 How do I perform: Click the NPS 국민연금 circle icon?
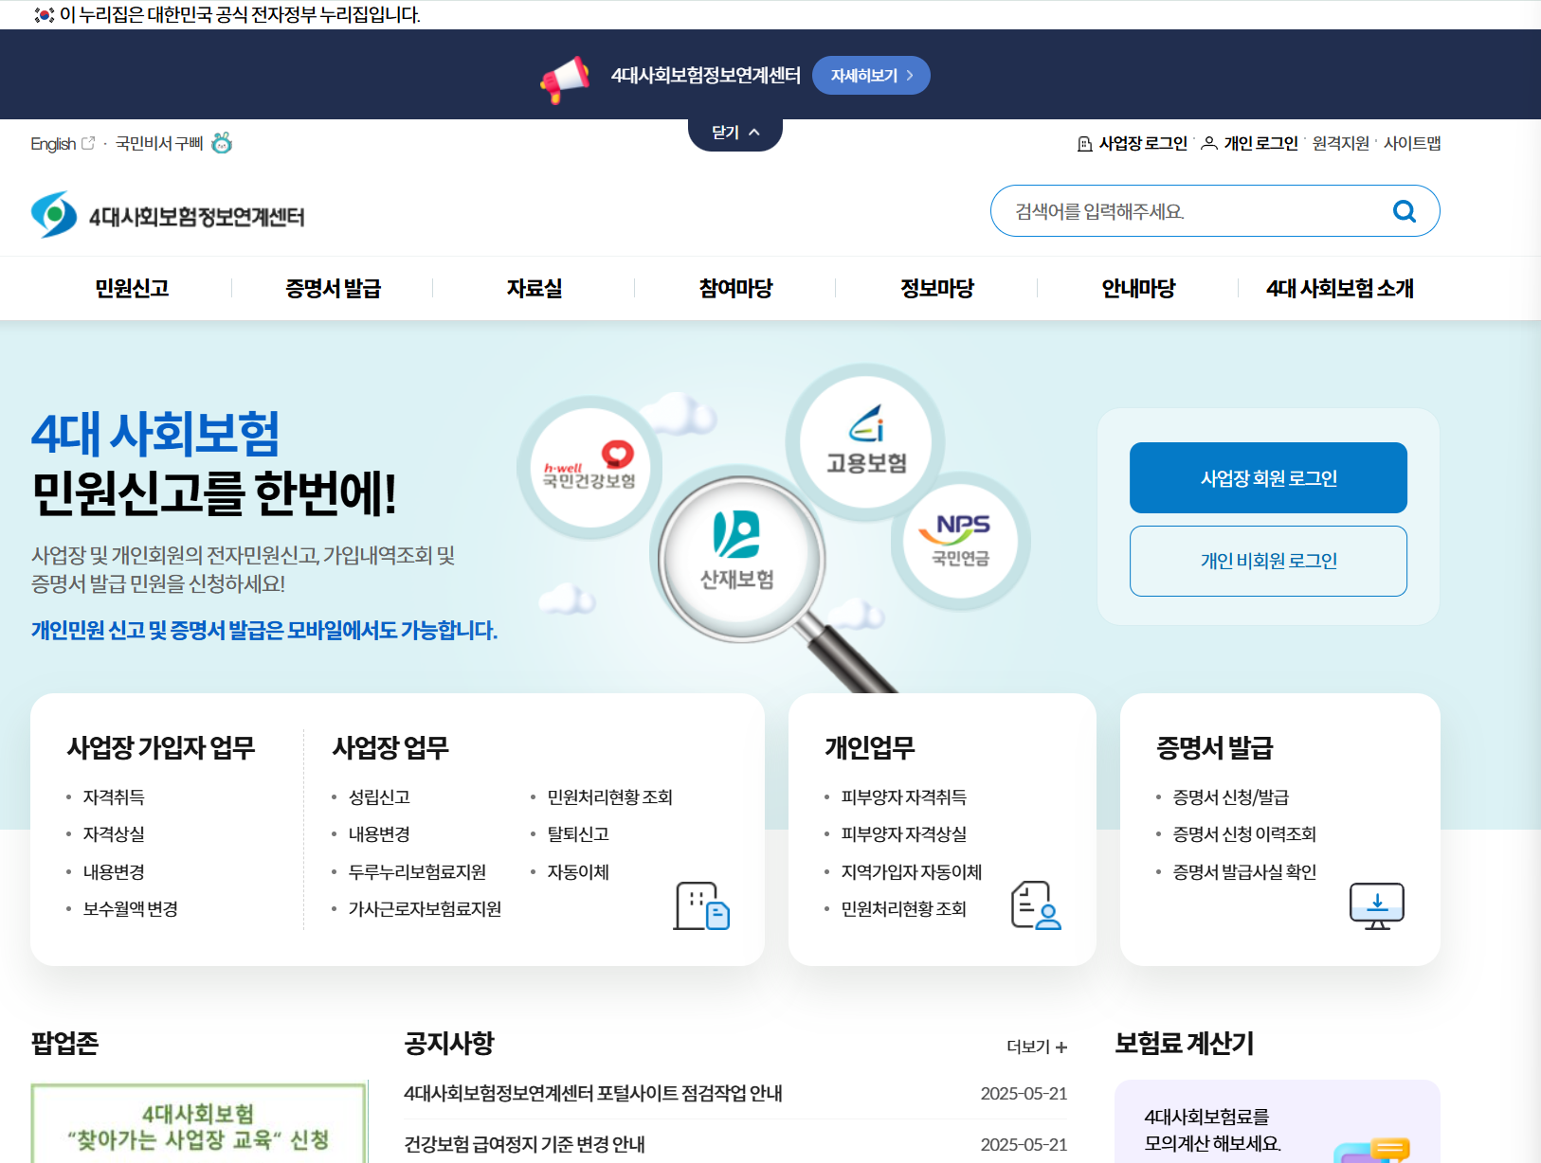(960, 541)
